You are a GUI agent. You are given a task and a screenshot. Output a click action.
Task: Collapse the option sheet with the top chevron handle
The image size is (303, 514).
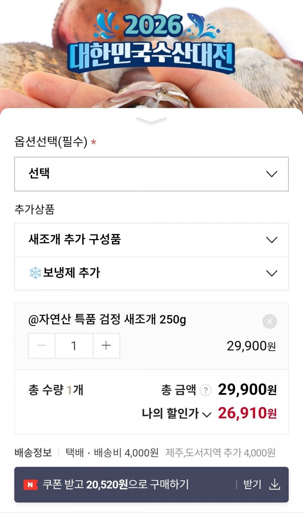coord(151,121)
